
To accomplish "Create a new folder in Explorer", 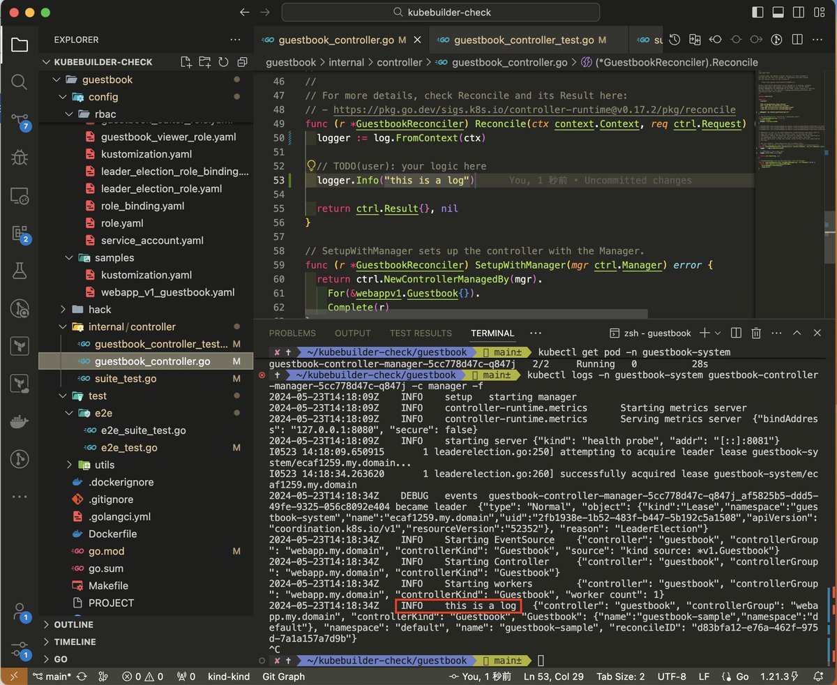I will 204,62.
